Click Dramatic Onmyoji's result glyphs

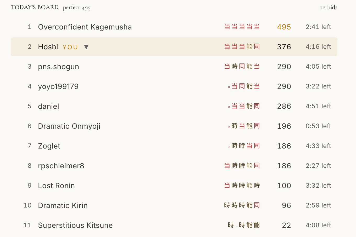point(244,126)
